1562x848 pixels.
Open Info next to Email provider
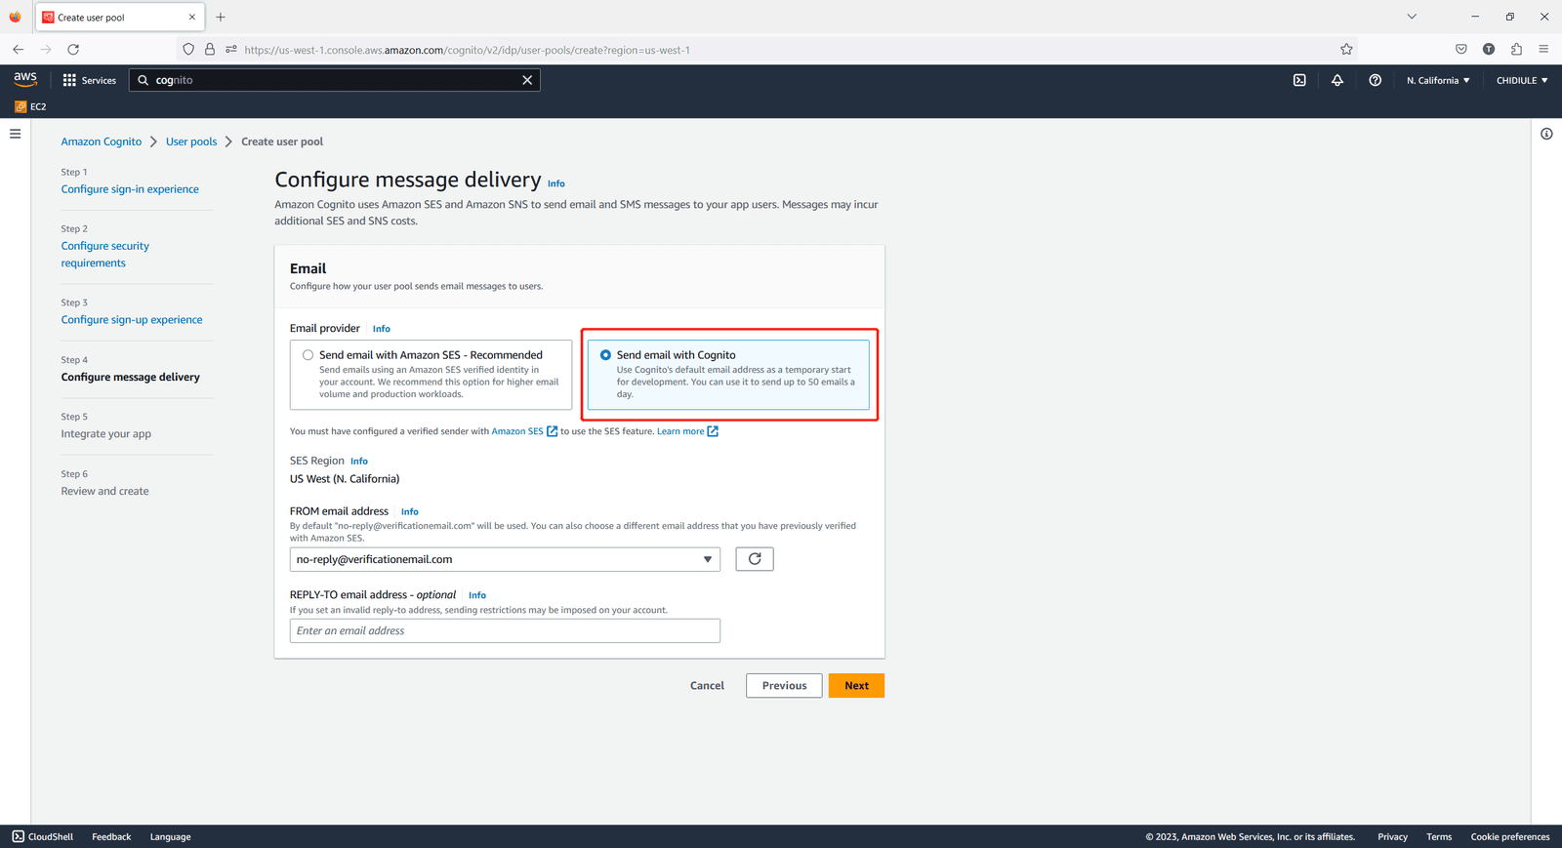pyautogui.click(x=382, y=329)
